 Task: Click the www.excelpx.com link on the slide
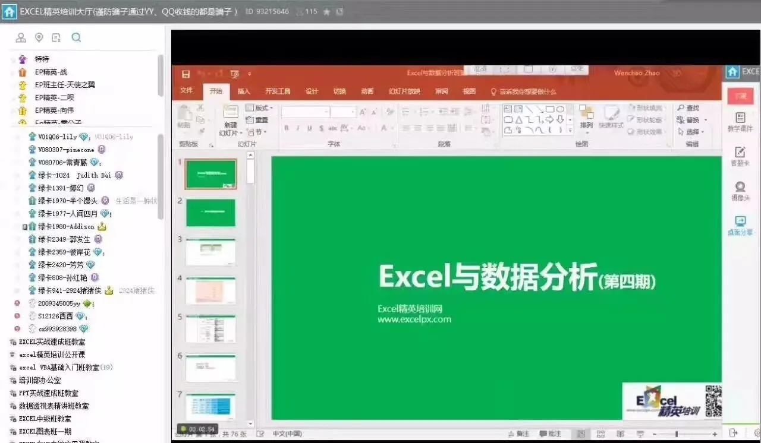tap(414, 319)
